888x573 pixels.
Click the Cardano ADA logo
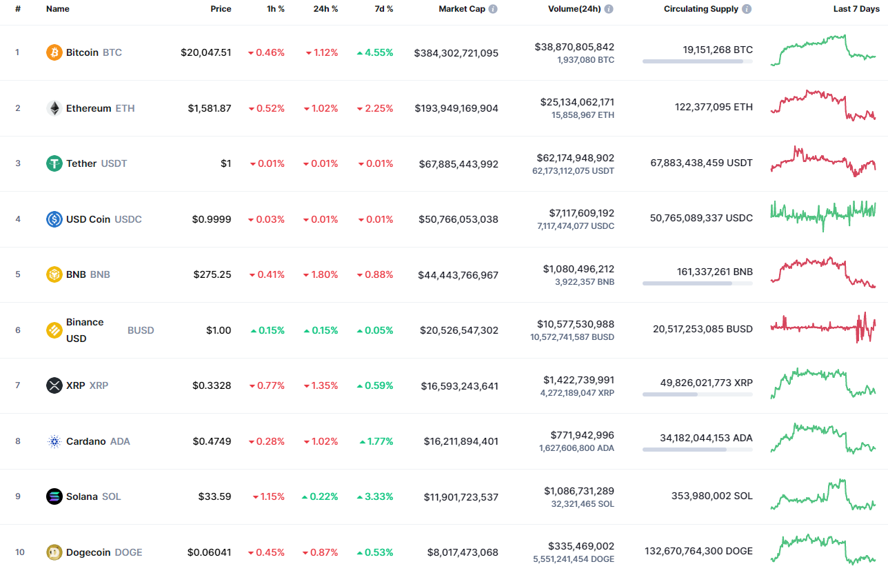coord(52,441)
